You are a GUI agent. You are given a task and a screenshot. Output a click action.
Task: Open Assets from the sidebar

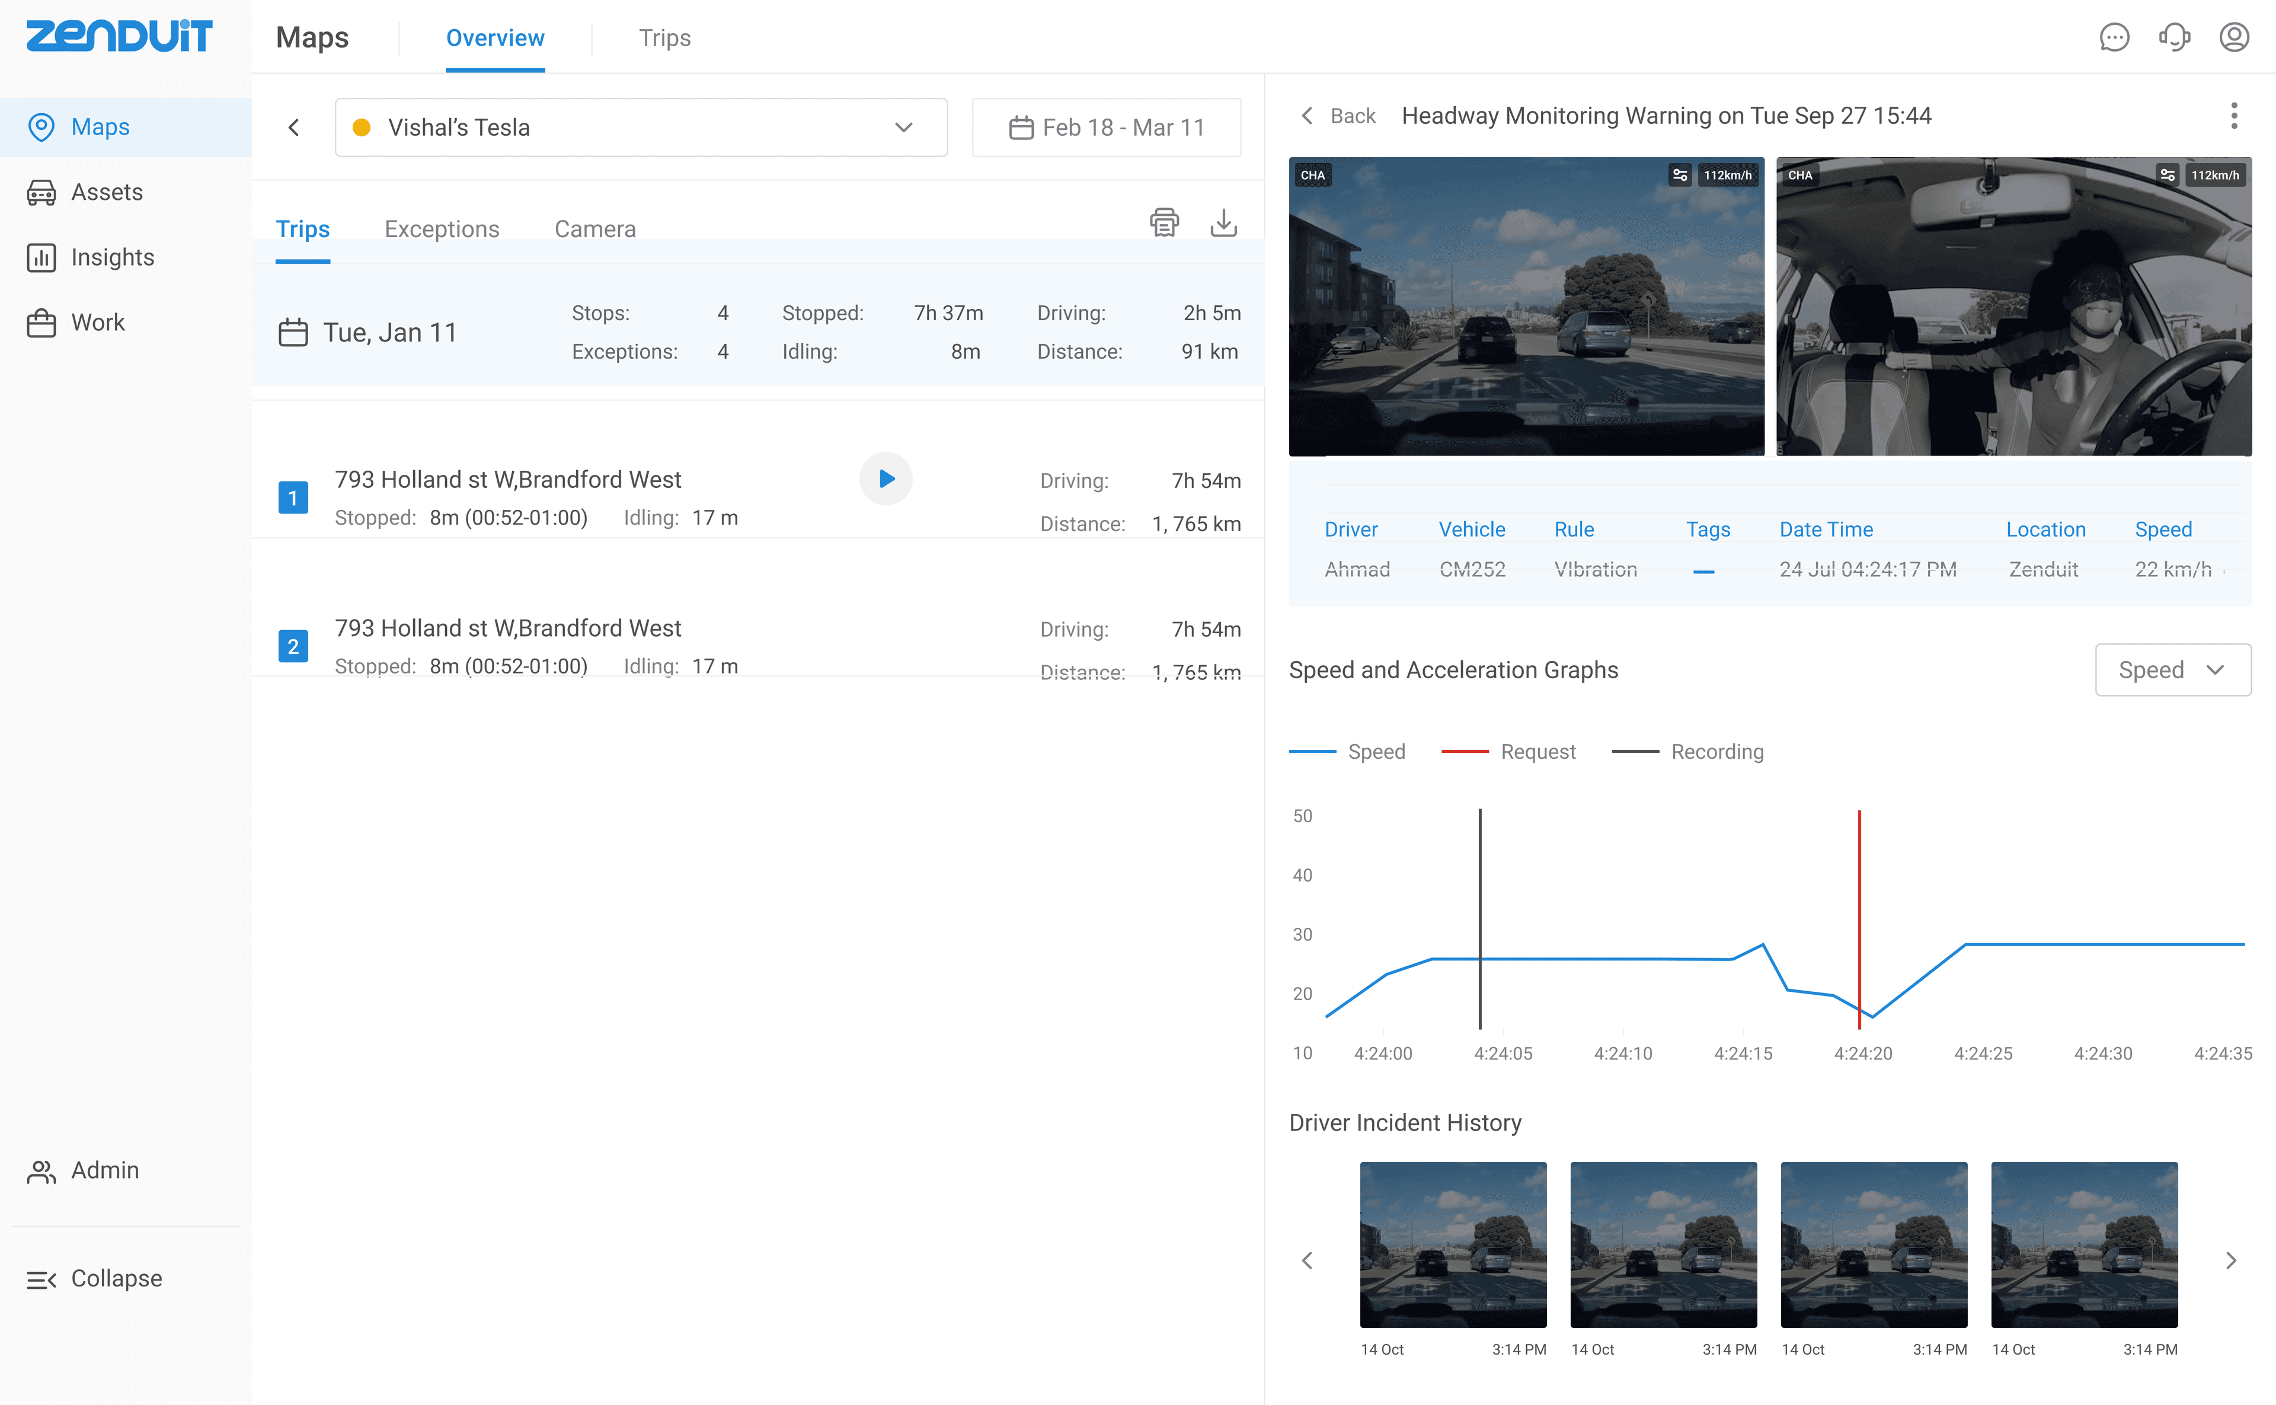coord(107,192)
